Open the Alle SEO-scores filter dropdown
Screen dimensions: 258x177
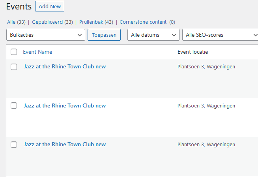point(220,35)
